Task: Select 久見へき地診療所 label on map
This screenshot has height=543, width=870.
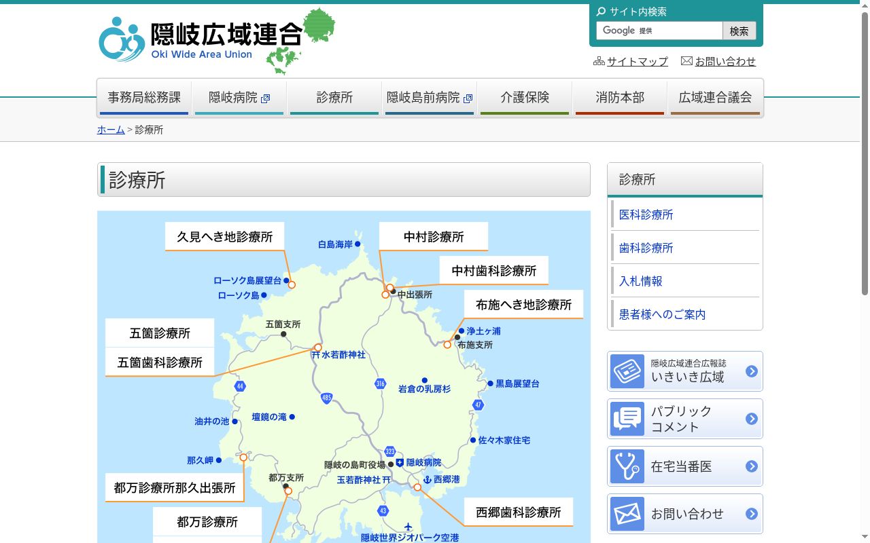Action: 224,237
